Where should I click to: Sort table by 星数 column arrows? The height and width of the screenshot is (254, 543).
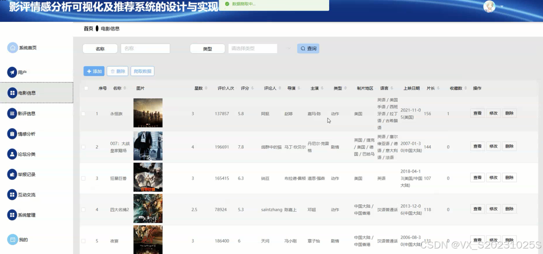pos(206,88)
